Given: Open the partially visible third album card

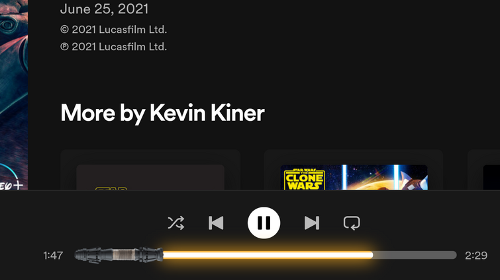Looking at the screenshot, I should [x=483, y=170].
